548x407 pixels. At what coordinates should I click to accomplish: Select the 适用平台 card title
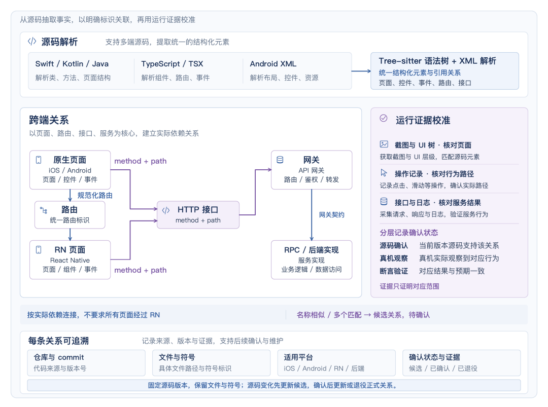[298, 357]
